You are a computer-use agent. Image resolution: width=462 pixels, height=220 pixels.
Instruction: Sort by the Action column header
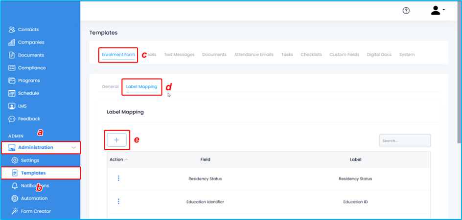click(x=118, y=160)
